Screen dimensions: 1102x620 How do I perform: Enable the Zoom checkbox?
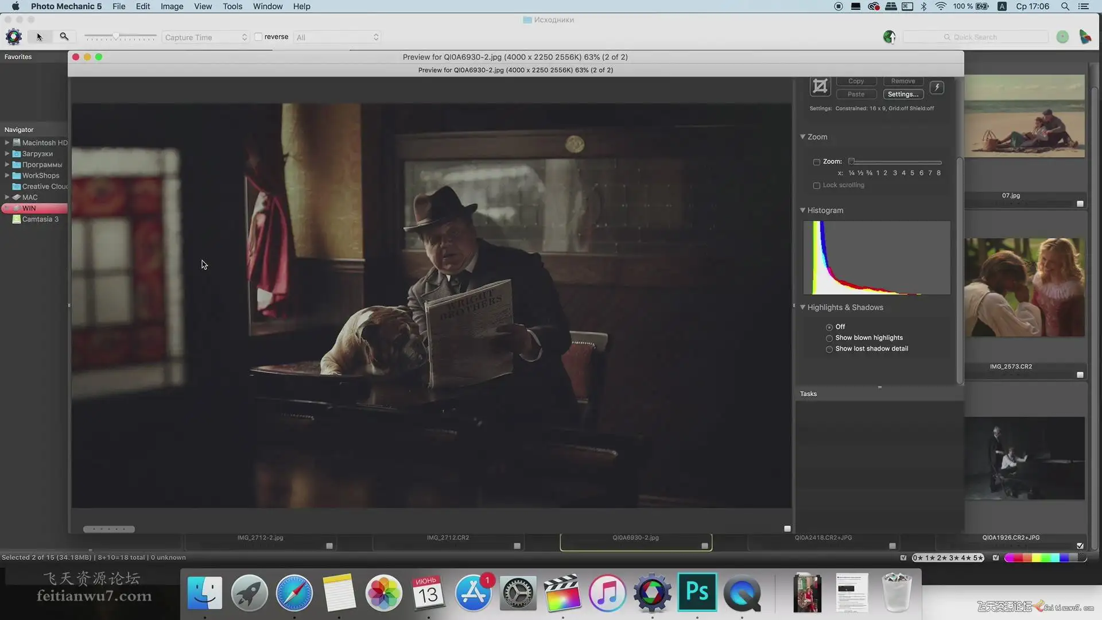pyautogui.click(x=817, y=162)
